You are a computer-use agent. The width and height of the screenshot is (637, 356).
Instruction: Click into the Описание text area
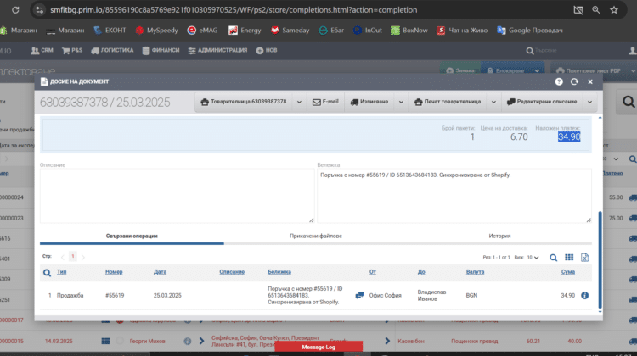[176, 196]
